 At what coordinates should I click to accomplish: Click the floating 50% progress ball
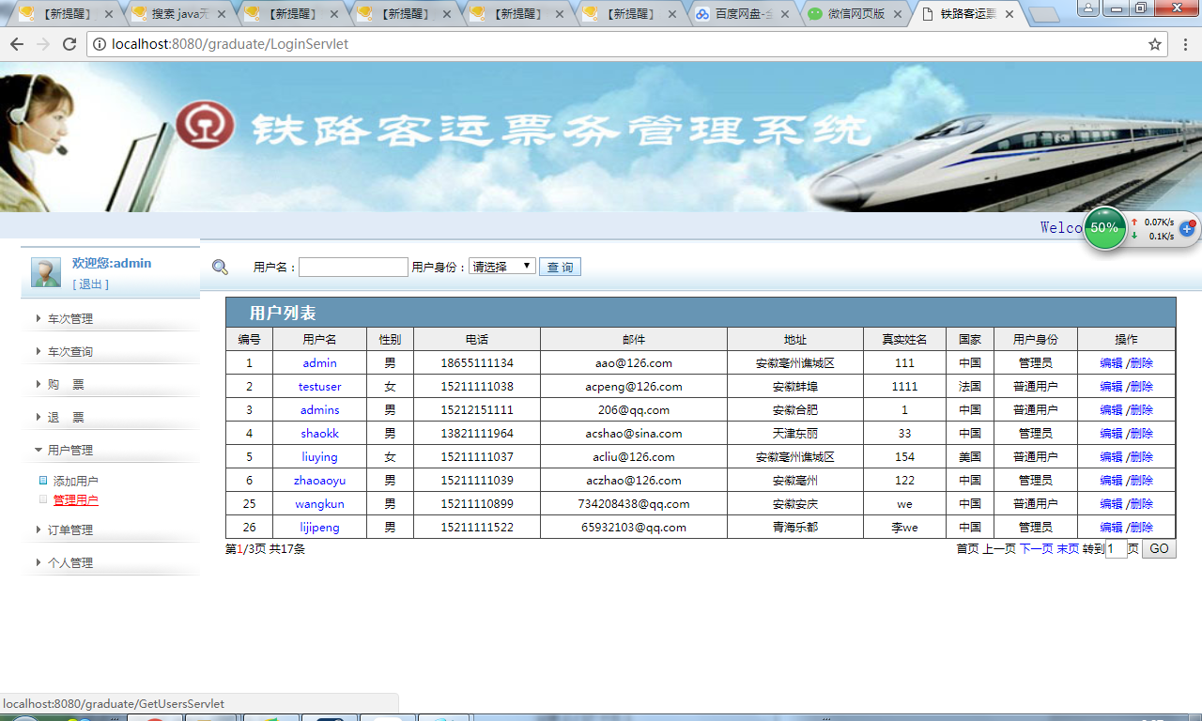[1104, 228]
